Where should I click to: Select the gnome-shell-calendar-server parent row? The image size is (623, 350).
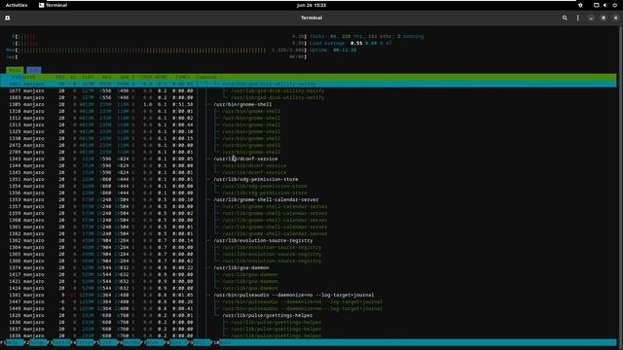(x=309, y=199)
